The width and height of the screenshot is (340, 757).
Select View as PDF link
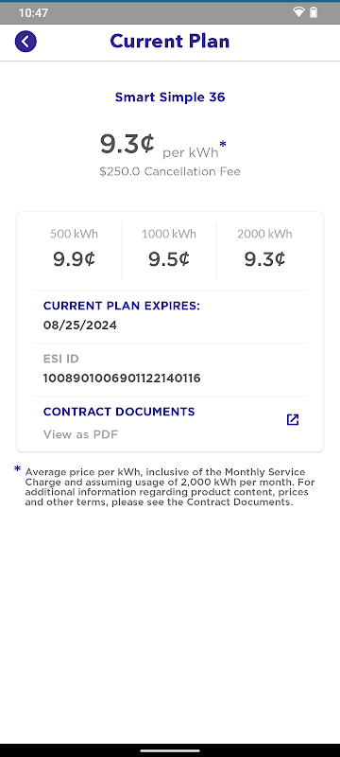(80, 434)
